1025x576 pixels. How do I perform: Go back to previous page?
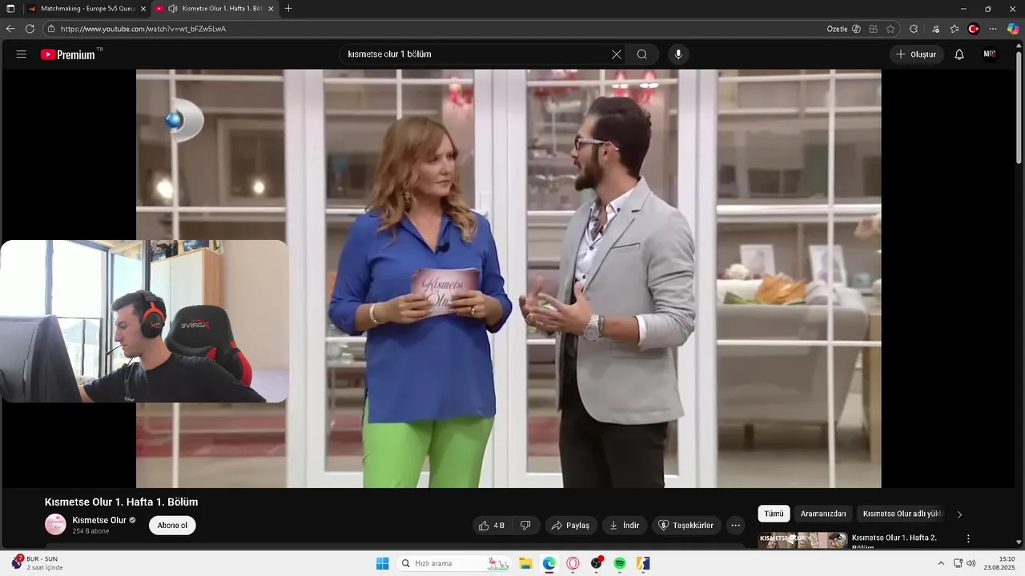click(10, 29)
